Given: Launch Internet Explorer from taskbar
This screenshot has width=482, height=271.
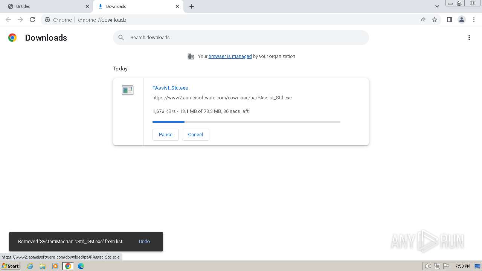Looking at the screenshot, I should click(30, 266).
